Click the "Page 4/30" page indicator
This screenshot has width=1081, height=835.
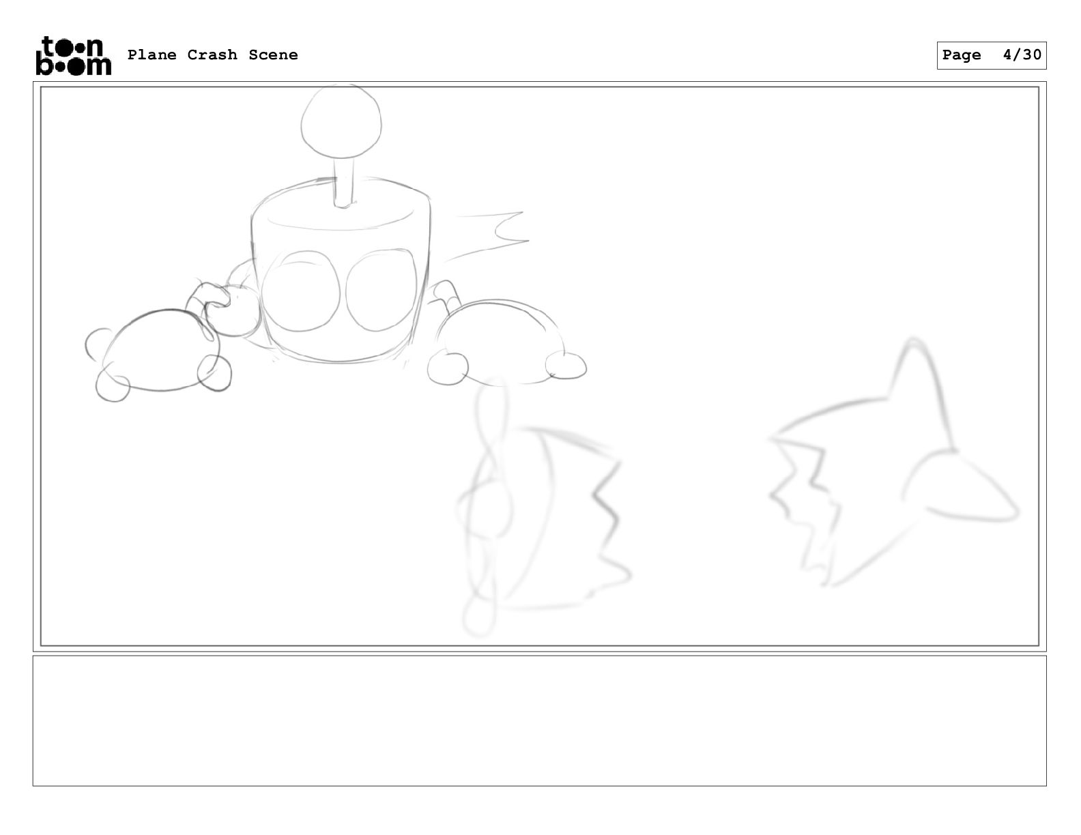[992, 55]
